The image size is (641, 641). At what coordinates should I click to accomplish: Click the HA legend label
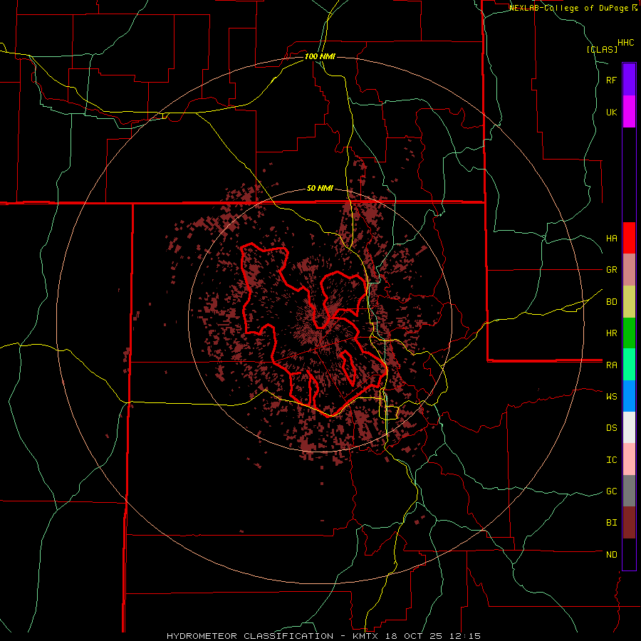[x=612, y=239]
